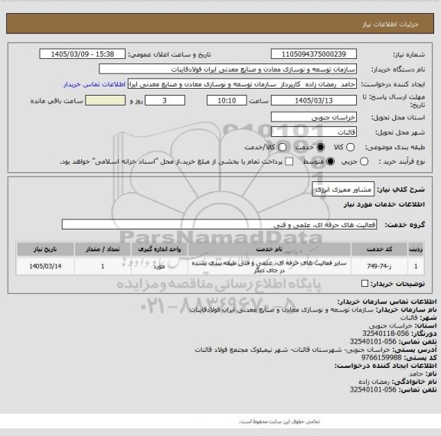Click the ردیف column header

(416, 249)
